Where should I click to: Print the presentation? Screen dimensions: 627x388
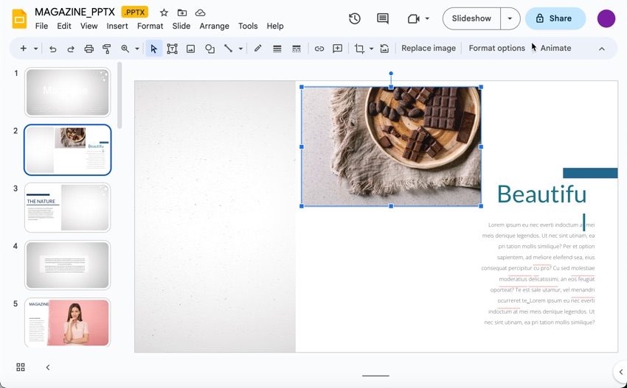[89, 49]
